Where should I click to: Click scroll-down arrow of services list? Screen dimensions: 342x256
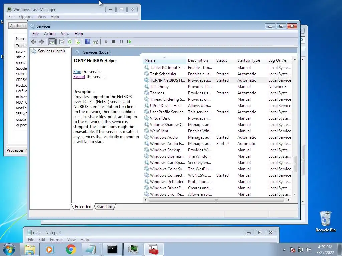(295, 194)
